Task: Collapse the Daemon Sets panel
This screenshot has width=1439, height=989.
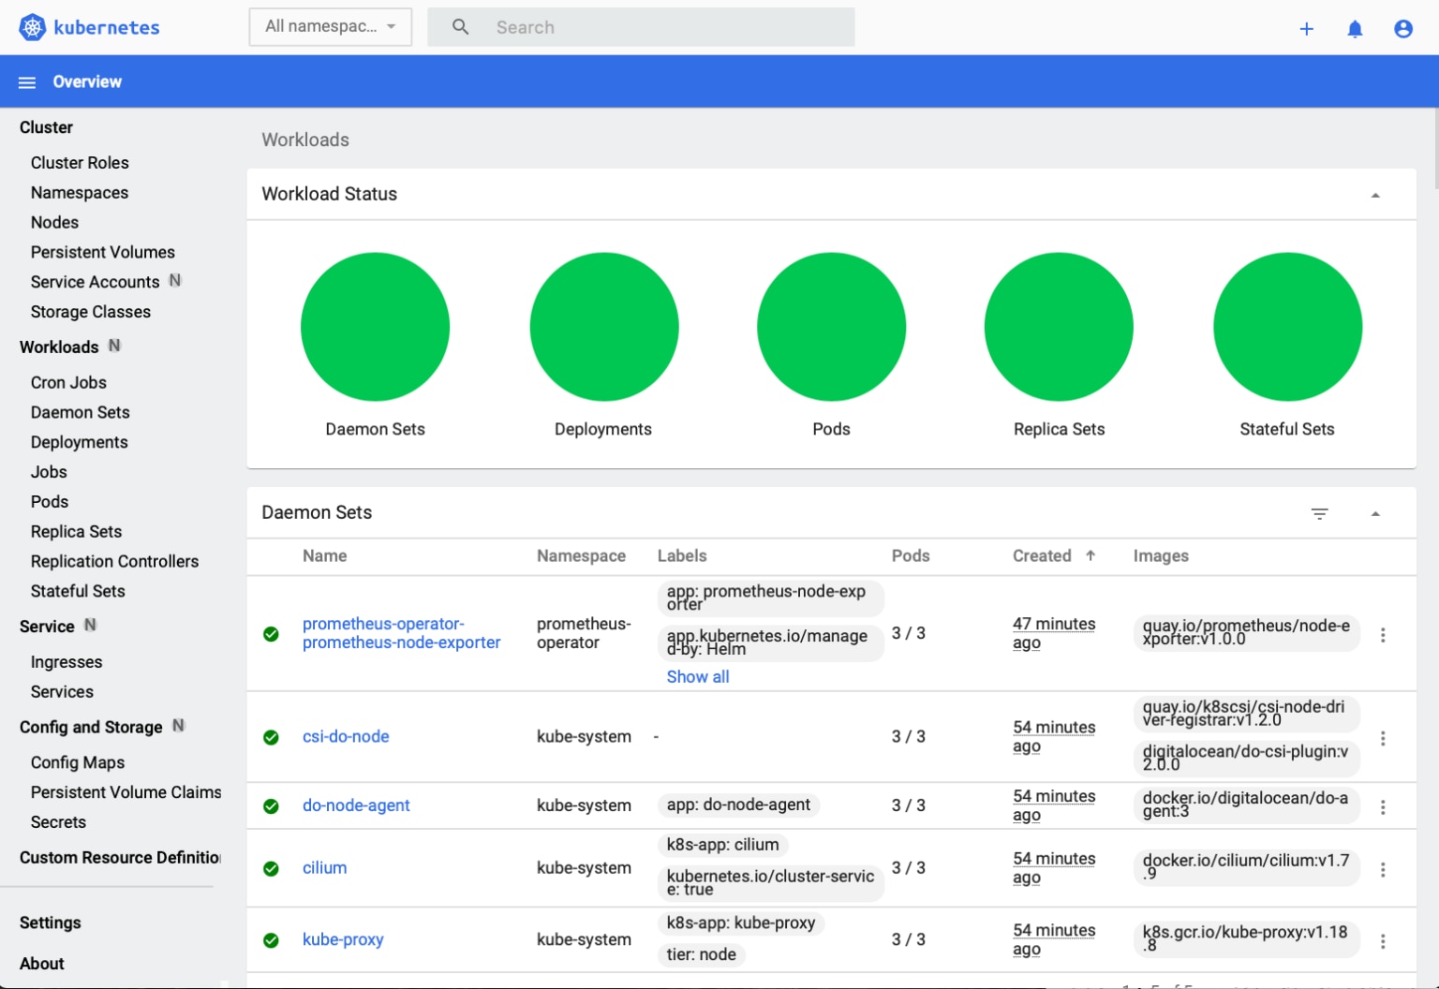Action: point(1375,513)
